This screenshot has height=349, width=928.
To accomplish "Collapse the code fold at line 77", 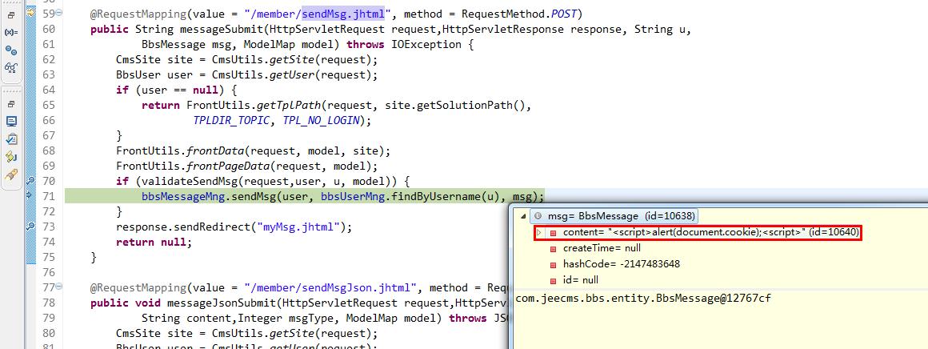I will 60,288.
